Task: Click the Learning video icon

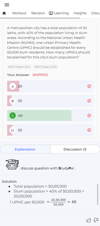Action: click(x=51, y=13)
